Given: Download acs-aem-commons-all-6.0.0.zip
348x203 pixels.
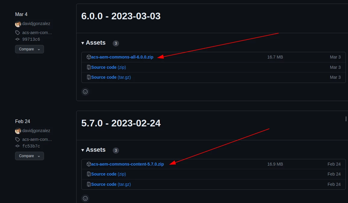Looking at the screenshot, I should (x=122, y=57).
